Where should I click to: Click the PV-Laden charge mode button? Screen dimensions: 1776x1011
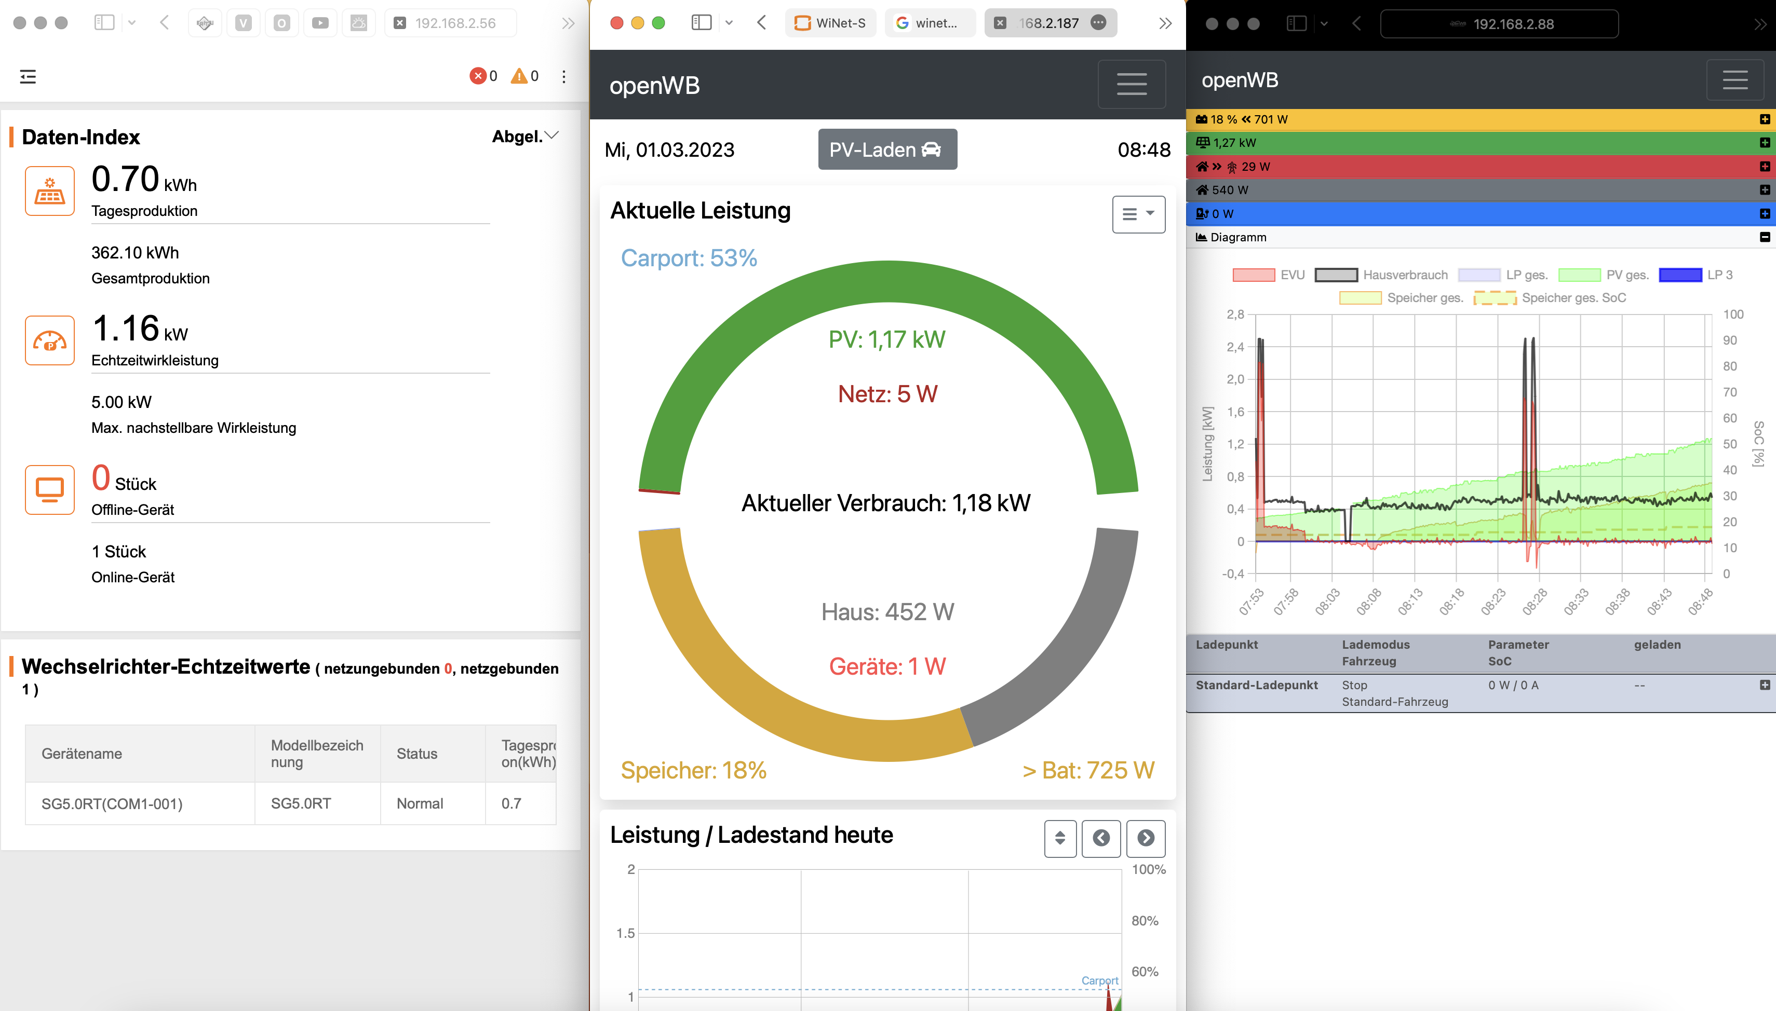pyautogui.click(x=887, y=149)
